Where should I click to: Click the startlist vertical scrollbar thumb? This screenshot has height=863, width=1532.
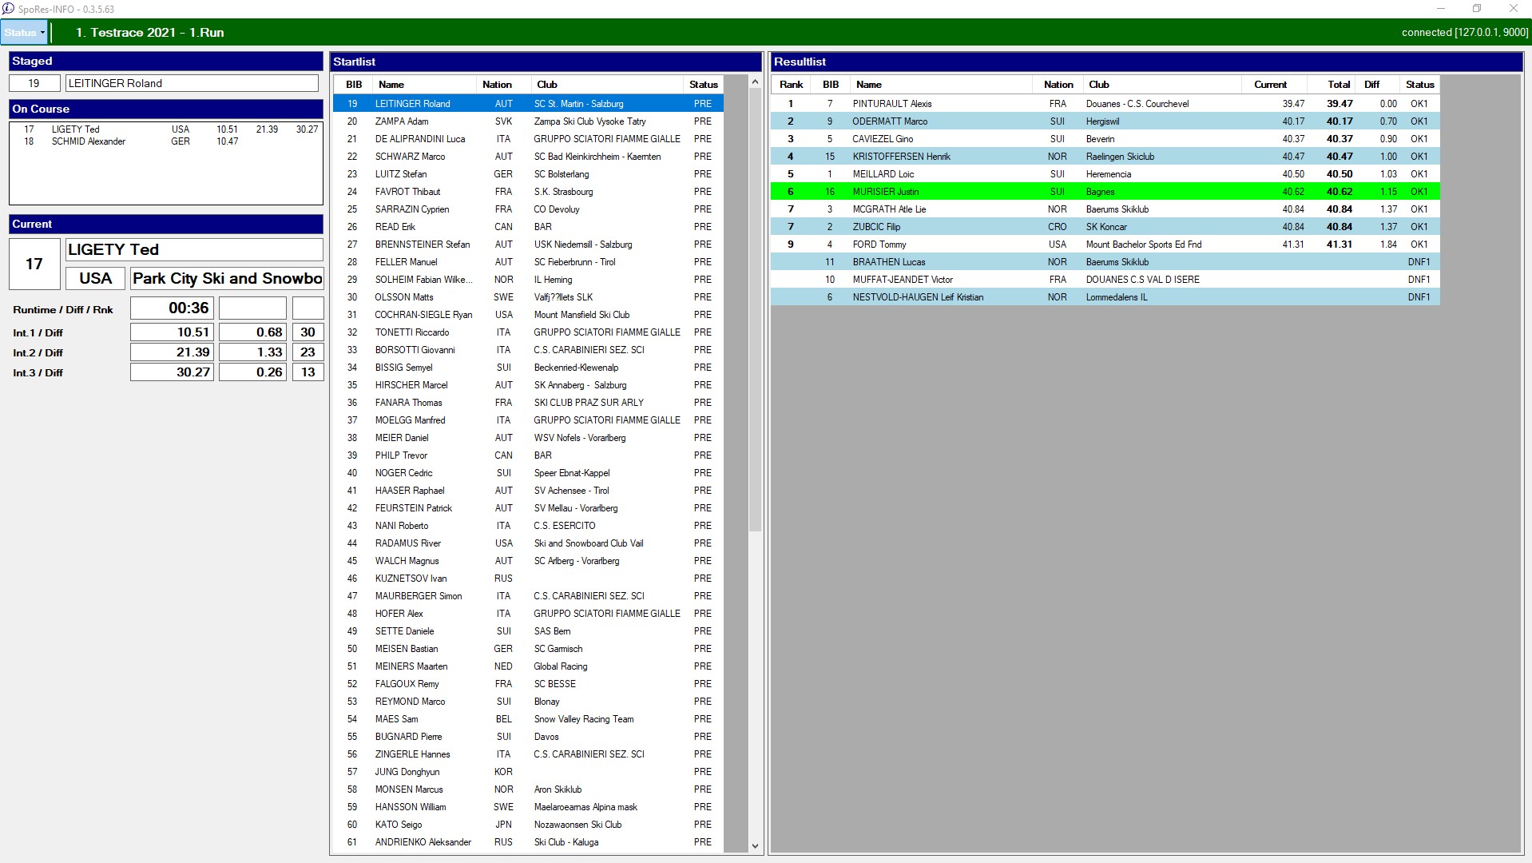point(755,310)
